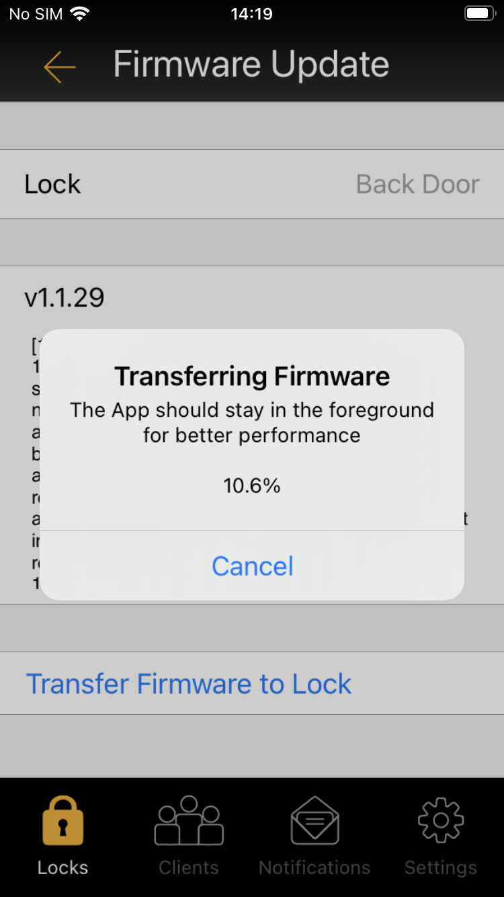Tap the v1.1.29 version heading
Viewport: 504px width, 897px height.
click(65, 298)
